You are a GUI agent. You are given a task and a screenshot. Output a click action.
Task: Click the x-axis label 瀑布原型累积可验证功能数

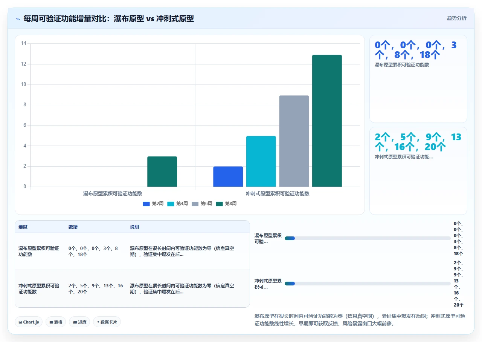pyautogui.click(x=113, y=193)
